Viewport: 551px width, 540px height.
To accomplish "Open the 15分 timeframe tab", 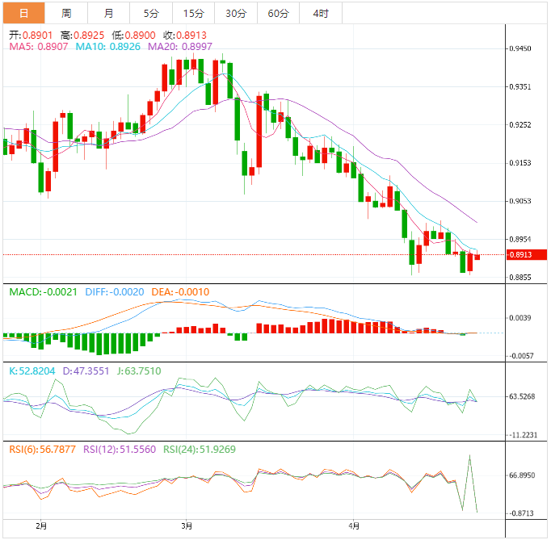I will coord(194,13).
